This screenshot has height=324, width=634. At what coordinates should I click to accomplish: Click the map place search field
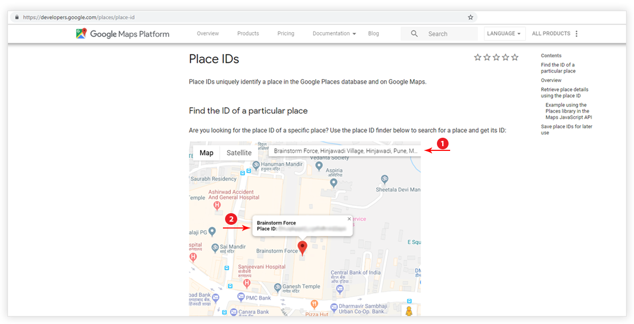(x=346, y=151)
